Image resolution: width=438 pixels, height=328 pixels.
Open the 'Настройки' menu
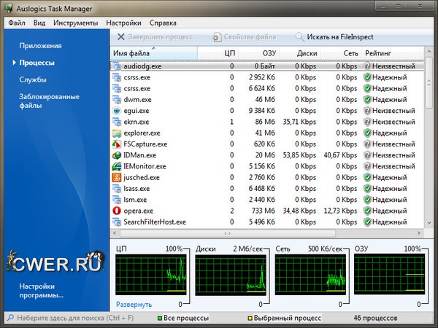pyautogui.click(x=123, y=23)
